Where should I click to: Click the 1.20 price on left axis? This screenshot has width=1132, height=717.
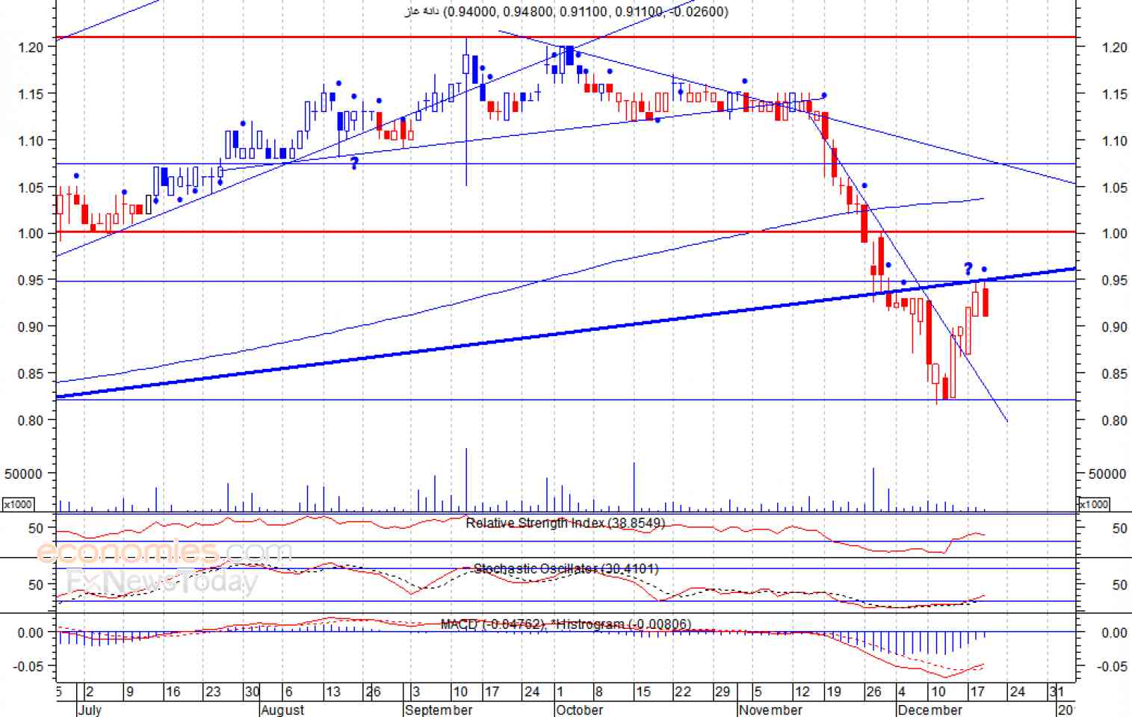[31, 47]
